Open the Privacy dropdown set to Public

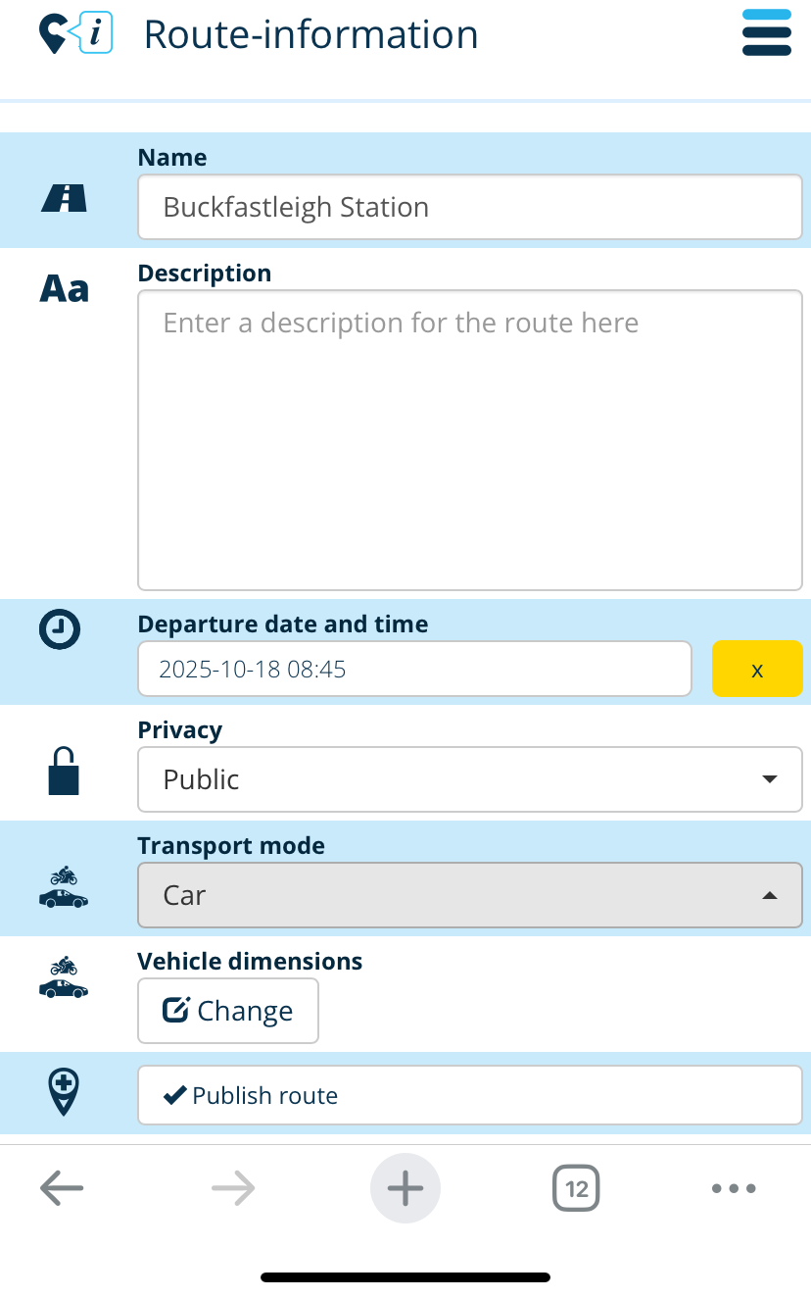click(x=470, y=779)
